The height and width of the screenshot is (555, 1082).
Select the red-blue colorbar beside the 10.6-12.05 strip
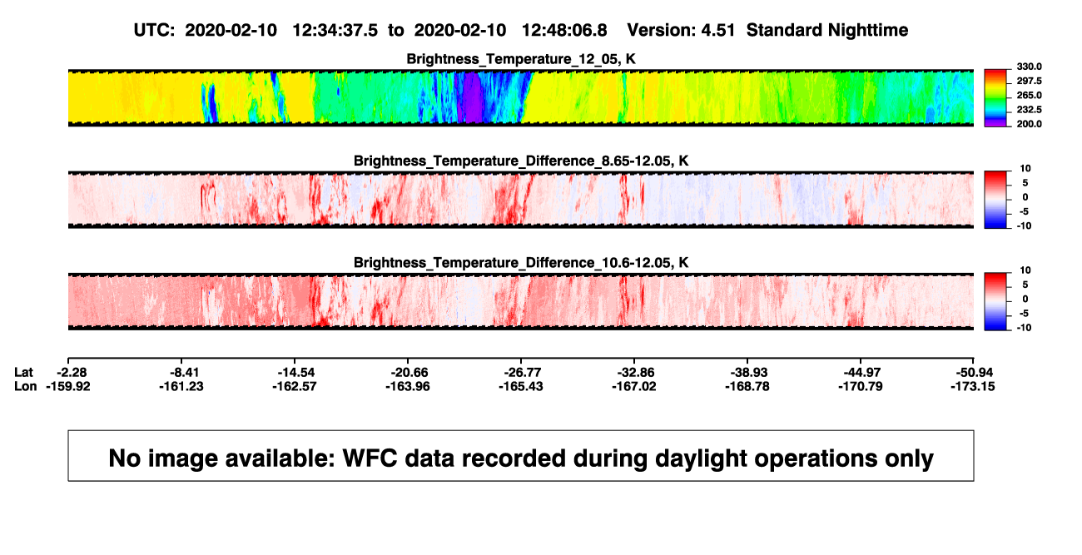[995, 300]
